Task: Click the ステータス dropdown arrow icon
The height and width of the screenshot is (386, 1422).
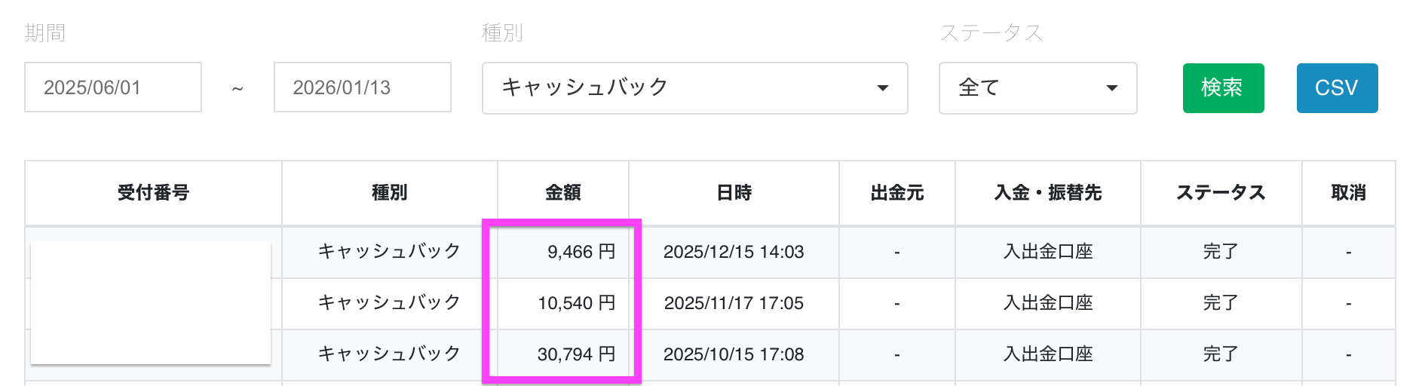Action: (x=1111, y=88)
